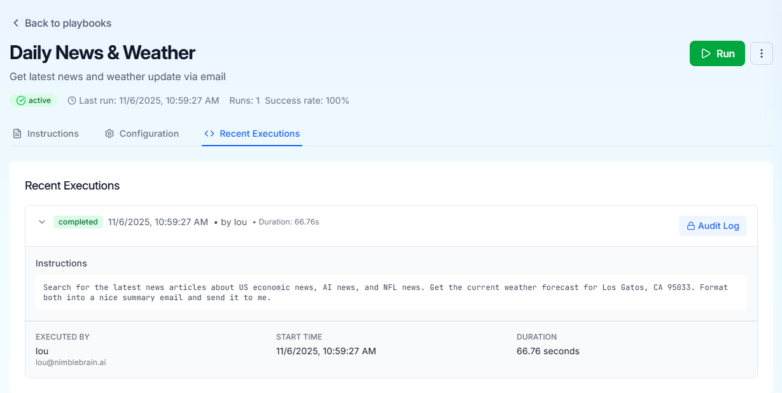This screenshot has height=393, width=782.
Task: Click the clock icon beside Last run
Action: point(72,100)
